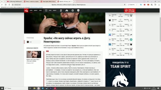The width and height of the screenshot is (161, 90).
Task: Click the article headline about 9pasha
Action: tap(67, 40)
